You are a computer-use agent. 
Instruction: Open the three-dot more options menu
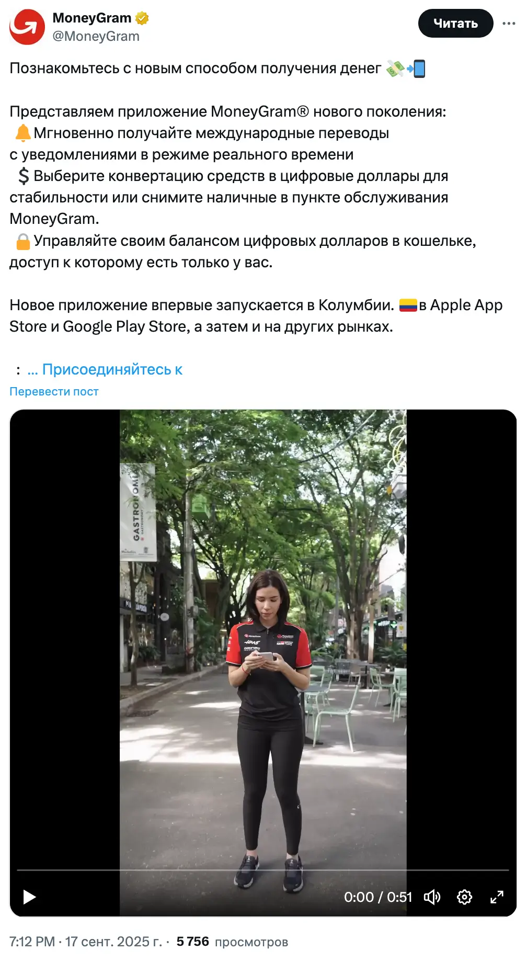[509, 24]
